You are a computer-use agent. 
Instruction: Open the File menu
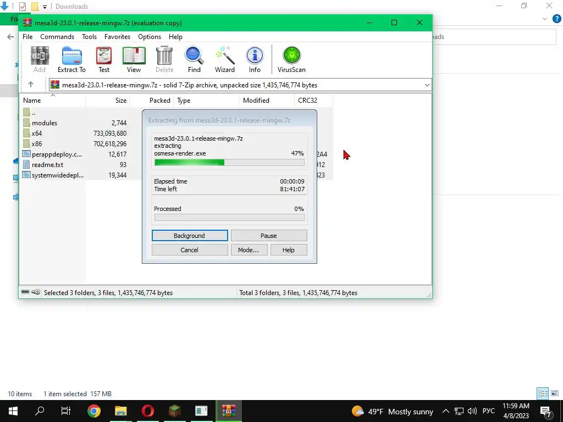(x=27, y=37)
